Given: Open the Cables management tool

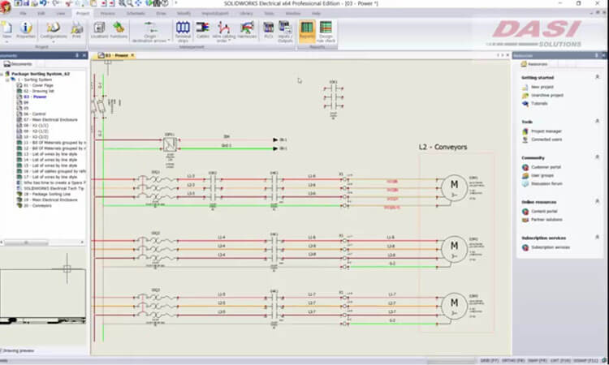Looking at the screenshot, I should [203, 30].
